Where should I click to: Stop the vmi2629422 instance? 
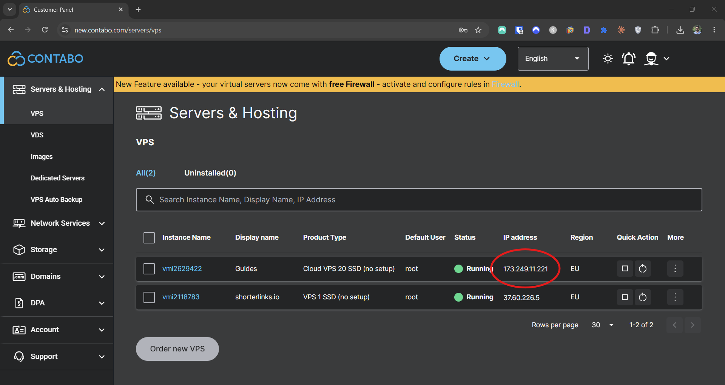[x=625, y=269]
